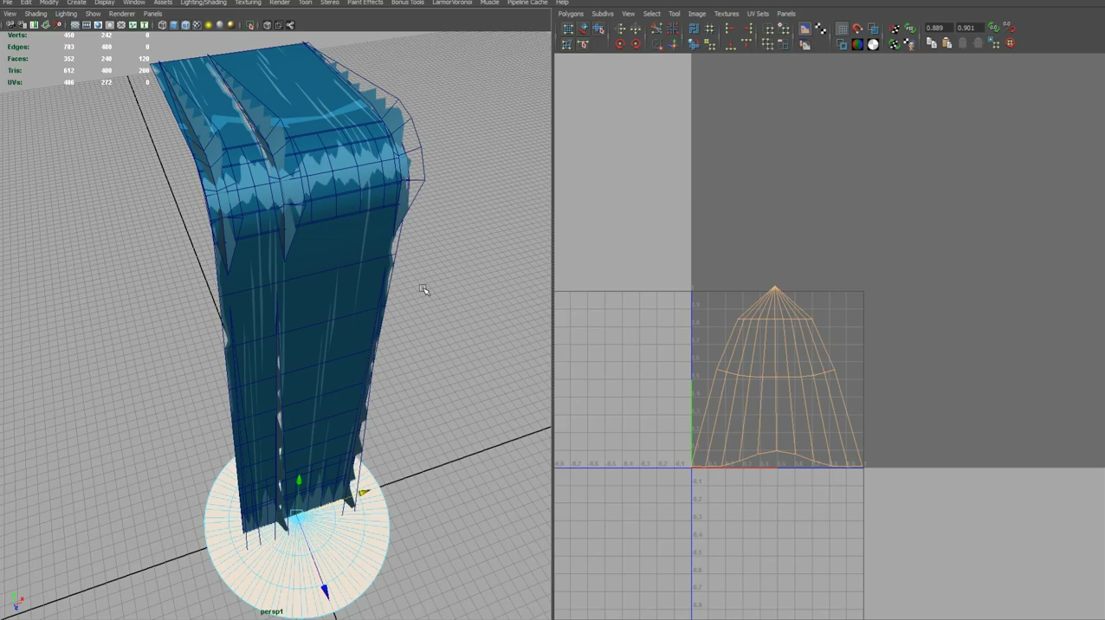This screenshot has height=620, width=1105.
Task: Toggle Texture Borders icon in UV editor
Action: [840, 44]
